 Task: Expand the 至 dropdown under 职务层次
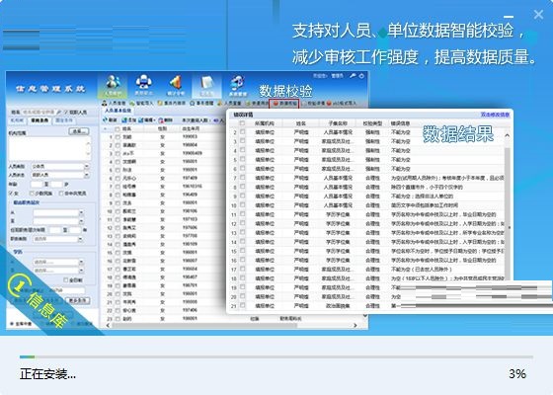tap(81, 221)
